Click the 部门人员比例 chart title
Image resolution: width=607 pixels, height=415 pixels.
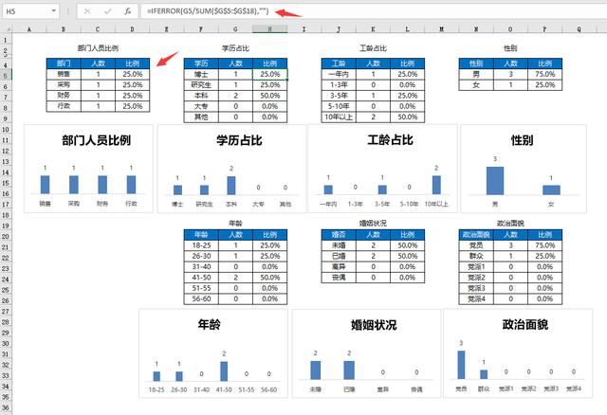(96, 140)
